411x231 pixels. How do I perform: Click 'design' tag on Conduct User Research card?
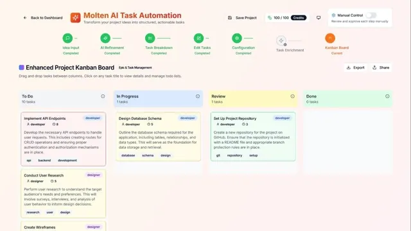66,212
